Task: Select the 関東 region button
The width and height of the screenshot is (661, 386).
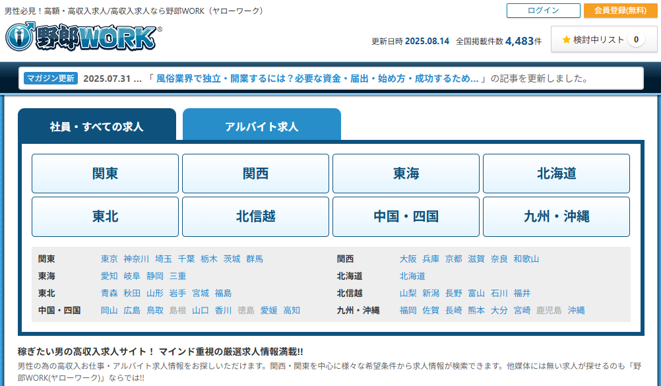Action: 105,174
